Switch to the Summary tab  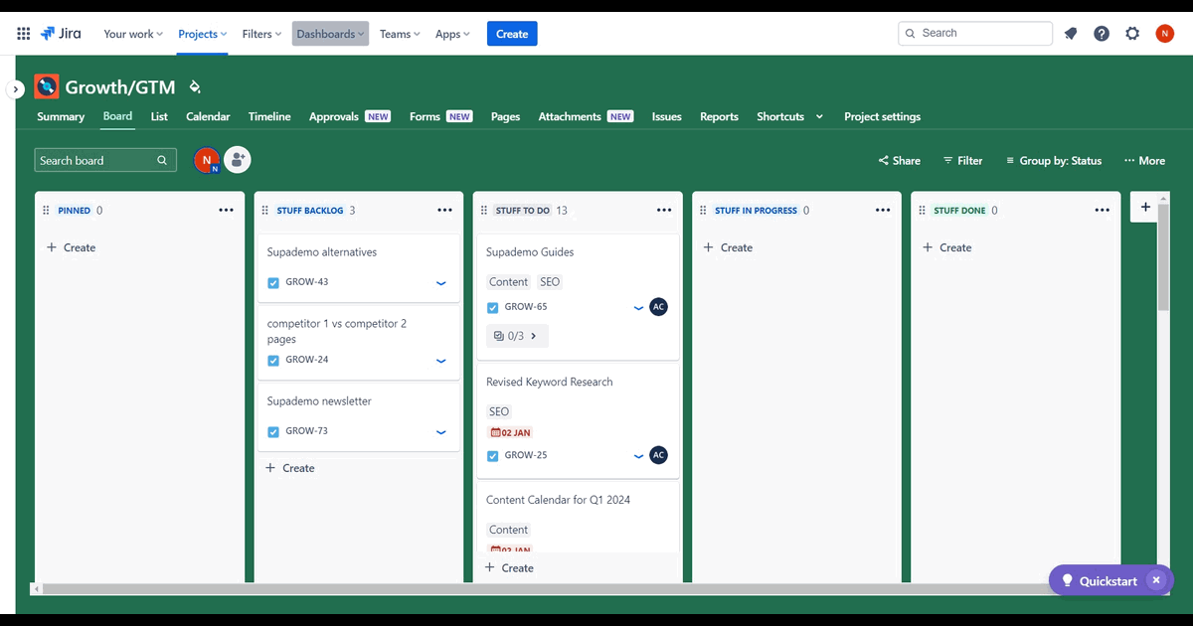pos(61,116)
